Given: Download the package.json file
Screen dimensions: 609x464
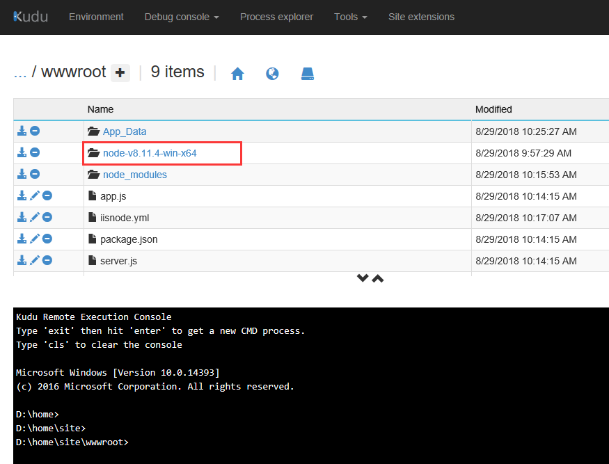Looking at the screenshot, I should pos(22,239).
